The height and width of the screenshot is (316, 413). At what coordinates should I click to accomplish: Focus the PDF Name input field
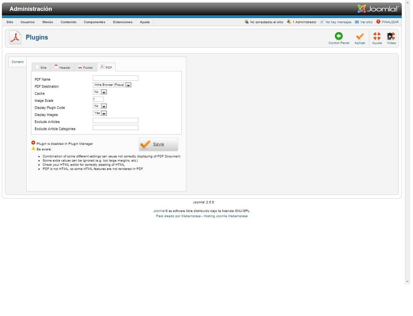115,78
